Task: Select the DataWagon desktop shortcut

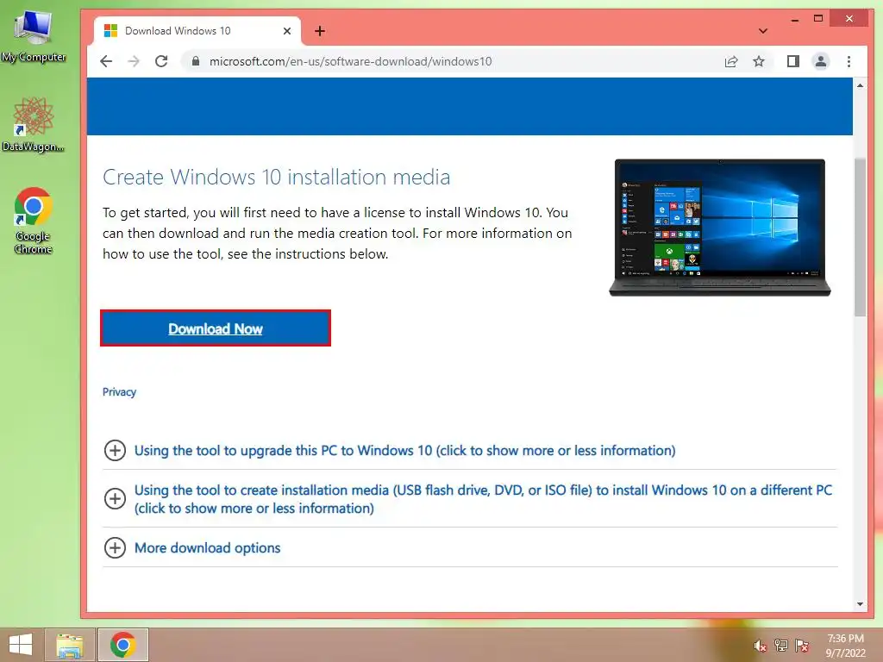Action: coord(34,124)
